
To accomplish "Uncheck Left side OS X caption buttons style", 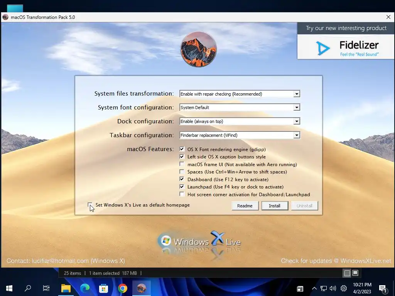I will pyautogui.click(x=182, y=156).
